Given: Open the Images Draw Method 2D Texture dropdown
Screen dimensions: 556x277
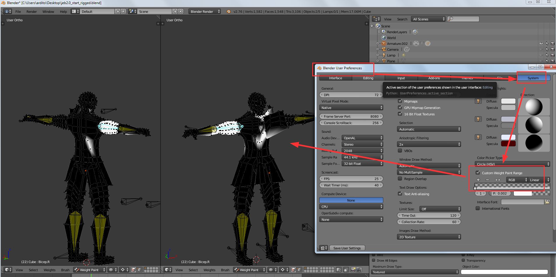Looking at the screenshot, I should pos(429,237).
